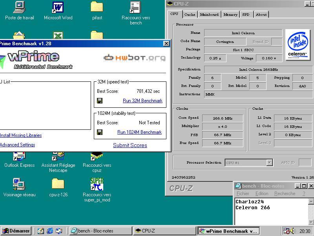Click the Intel inside Celeron logo
Image resolution: width=314 pixels, height=236 pixels.
[x=298, y=44]
